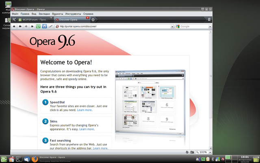Click the Opera browser preview screenshot
This screenshot has height=163, width=260.
click(150, 102)
